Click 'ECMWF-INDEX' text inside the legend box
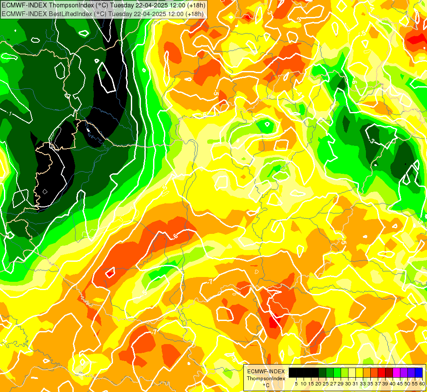Viewport: 427px width, 392px height. pyautogui.click(x=266, y=372)
